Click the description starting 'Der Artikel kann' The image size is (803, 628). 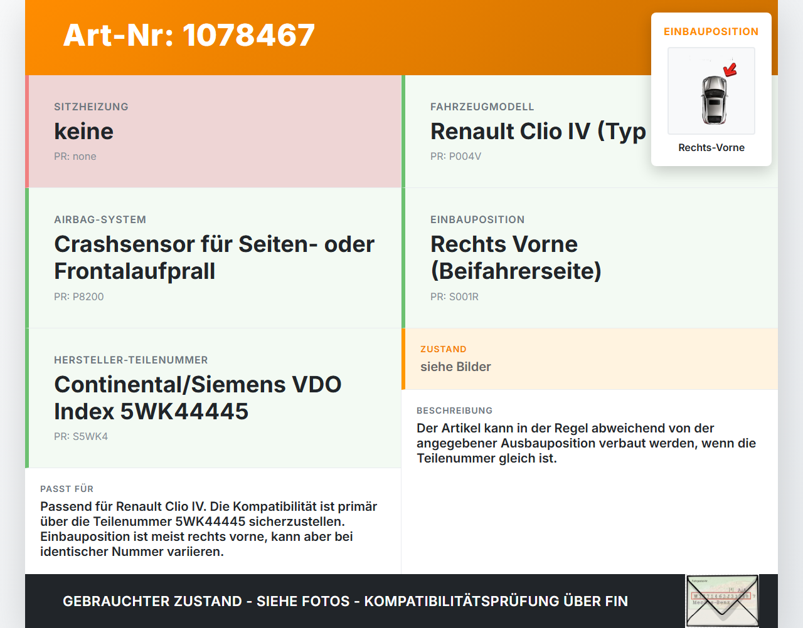click(x=587, y=443)
